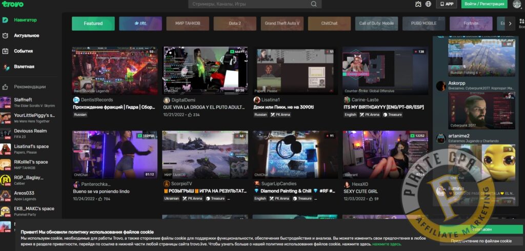Click SugarLipCandies streamer avatar
The width and height of the screenshot is (525, 251).
click(257, 184)
